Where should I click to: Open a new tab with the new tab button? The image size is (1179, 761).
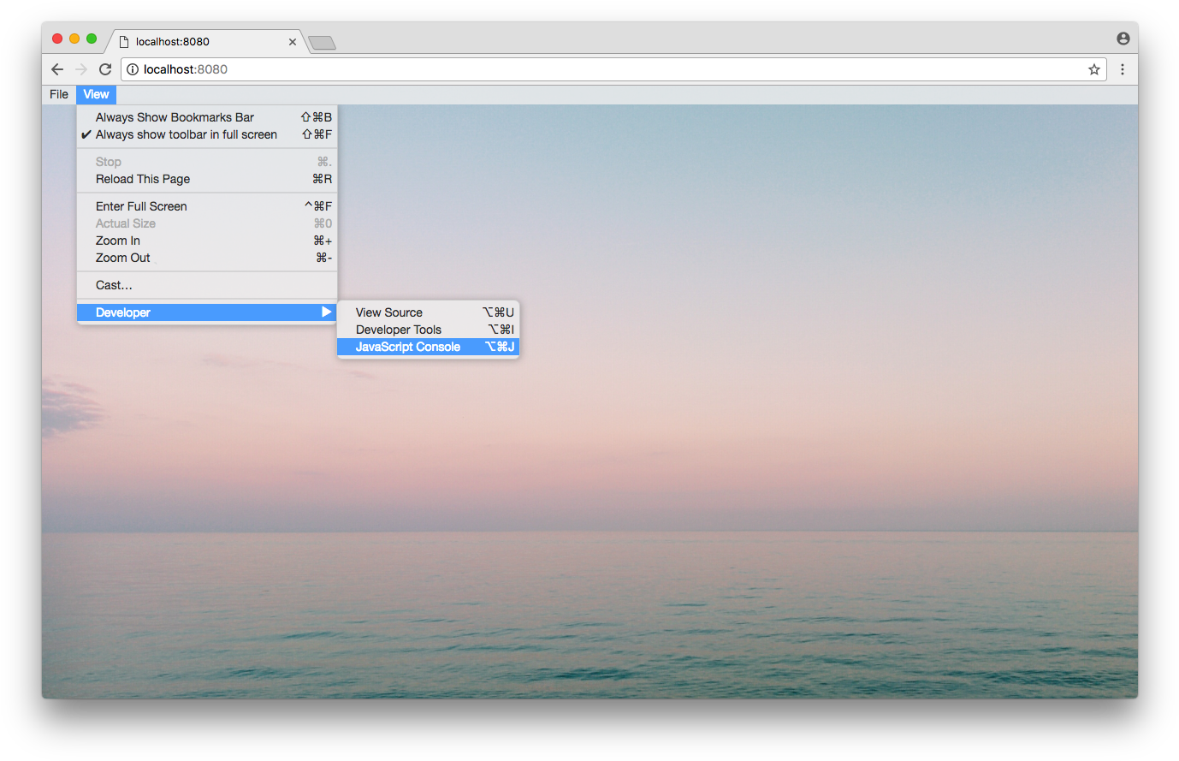[322, 43]
